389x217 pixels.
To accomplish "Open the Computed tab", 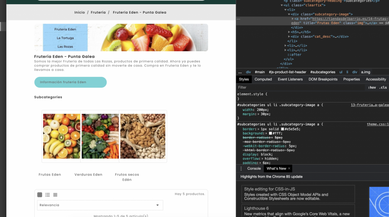I will pos(263,80).
